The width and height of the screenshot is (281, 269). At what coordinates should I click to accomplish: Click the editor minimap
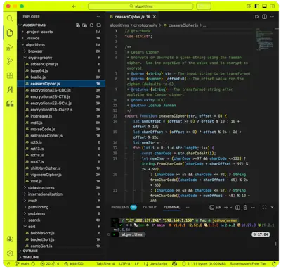click(264, 39)
